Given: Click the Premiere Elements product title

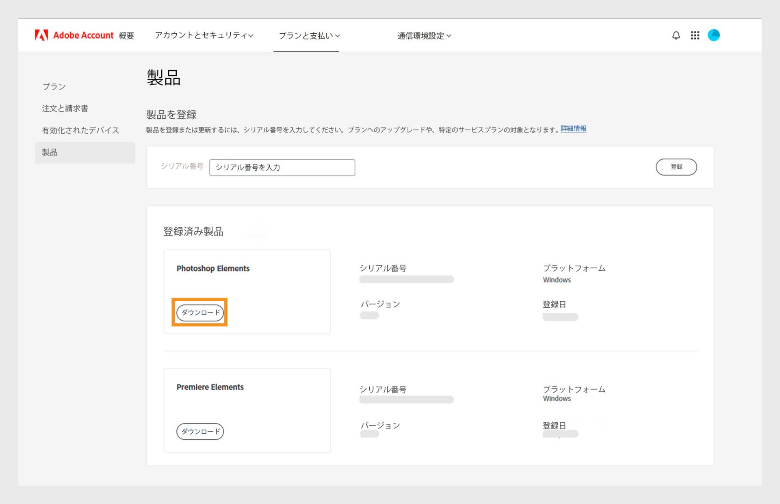Looking at the screenshot, I should tap(210, 387).
